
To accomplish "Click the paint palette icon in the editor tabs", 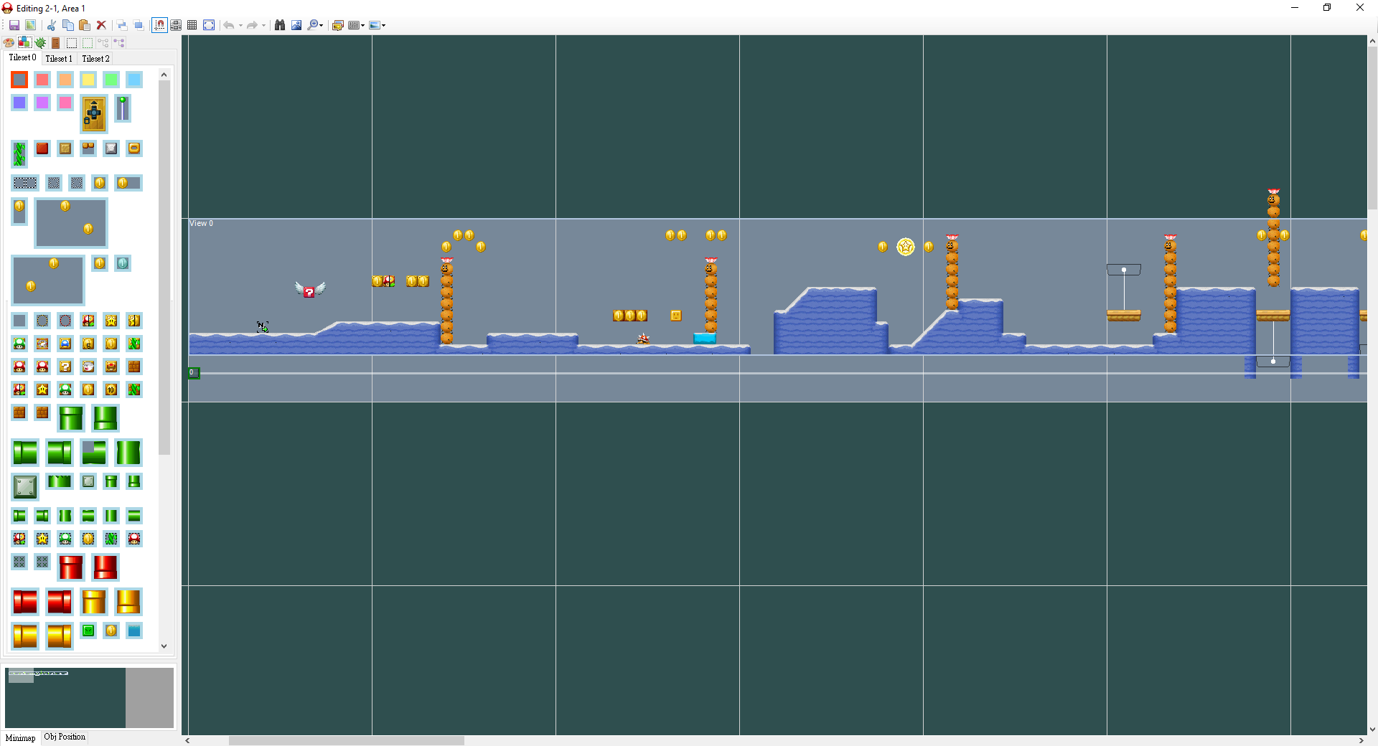I will (9, 43).
